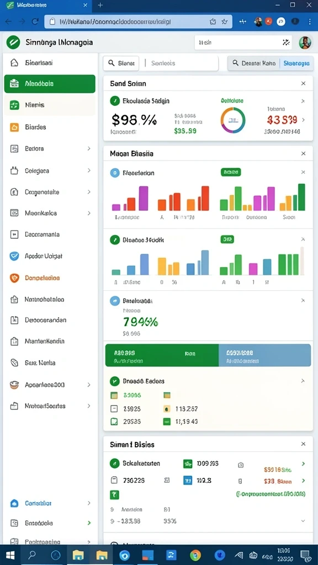318x565 pixels.
Task: Expand the Bedora sidebar item chevron
Action: tap(89, 148)
